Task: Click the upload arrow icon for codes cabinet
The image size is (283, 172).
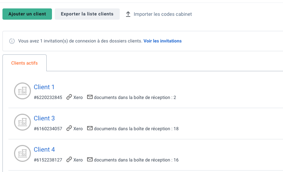Action: click(x=128, y=14)
